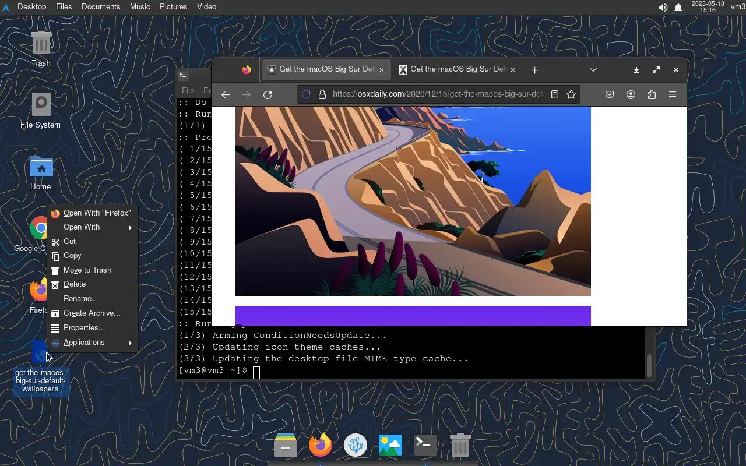Save page to Pocket
This screenshot has width=746, height=466.
610,94
